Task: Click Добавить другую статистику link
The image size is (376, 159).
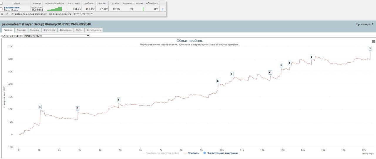Action: tap(31, 14)
